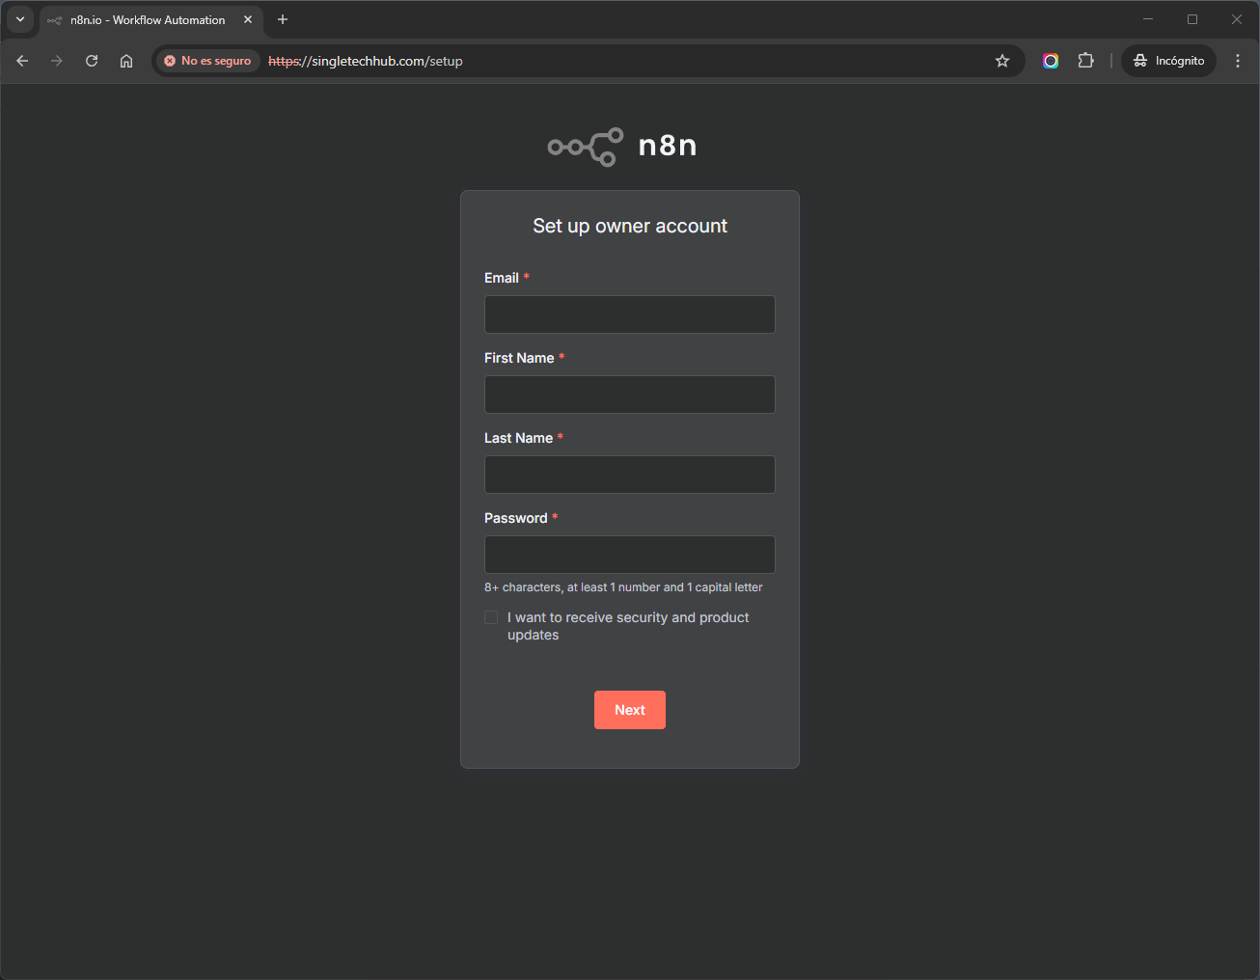Image resolution: width=1260 pixels, height=980 pixels.
Task: Go to the browser home page
Action: click(126, 61)
